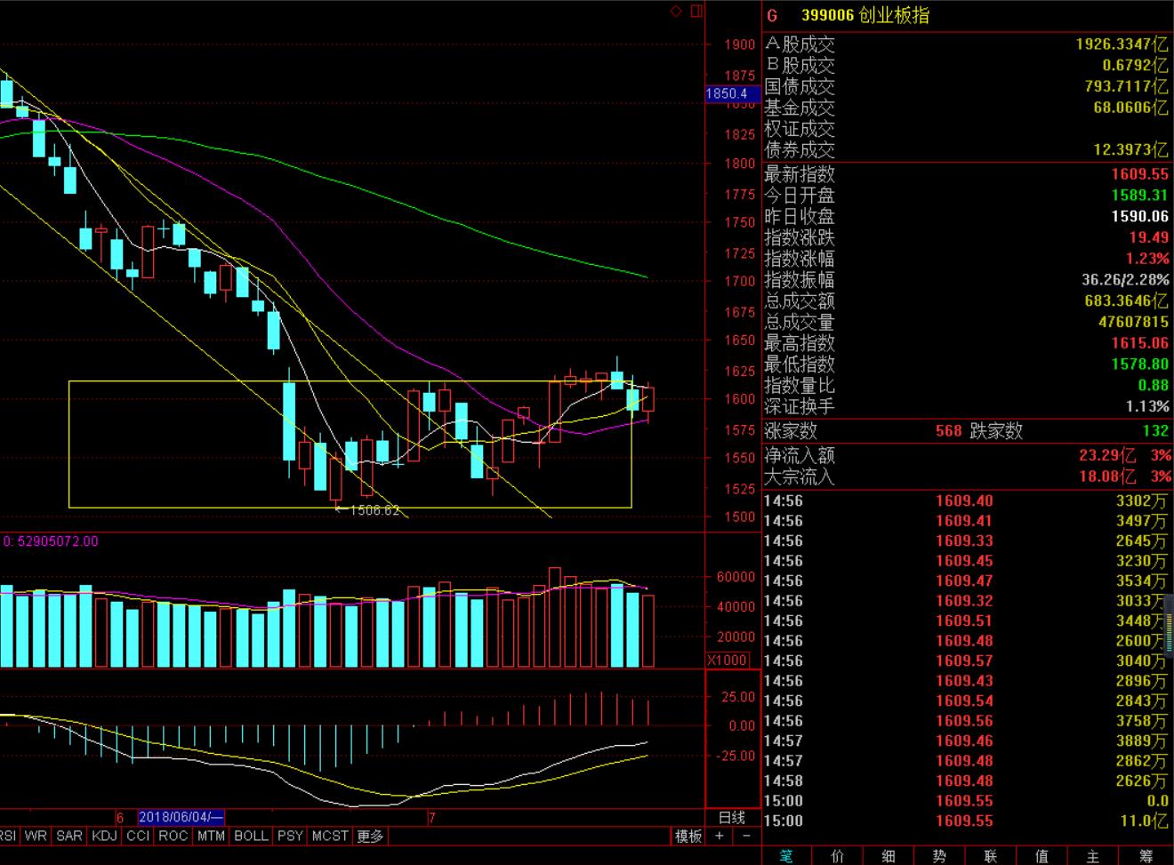Switch to the 势 trend tab

pyautogui.click(x=939, y=855)
